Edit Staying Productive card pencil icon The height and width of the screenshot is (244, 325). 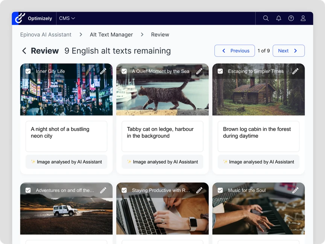pos(199,190)
